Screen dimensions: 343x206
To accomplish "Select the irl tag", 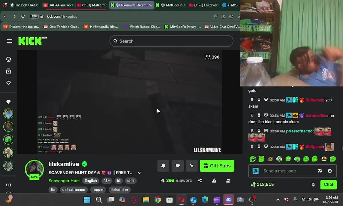I will click(119, 181).
